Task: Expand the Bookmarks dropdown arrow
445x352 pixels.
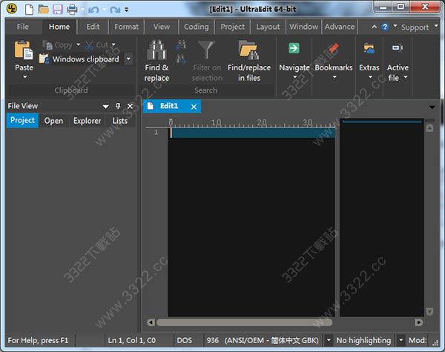Action: (334, 77)
